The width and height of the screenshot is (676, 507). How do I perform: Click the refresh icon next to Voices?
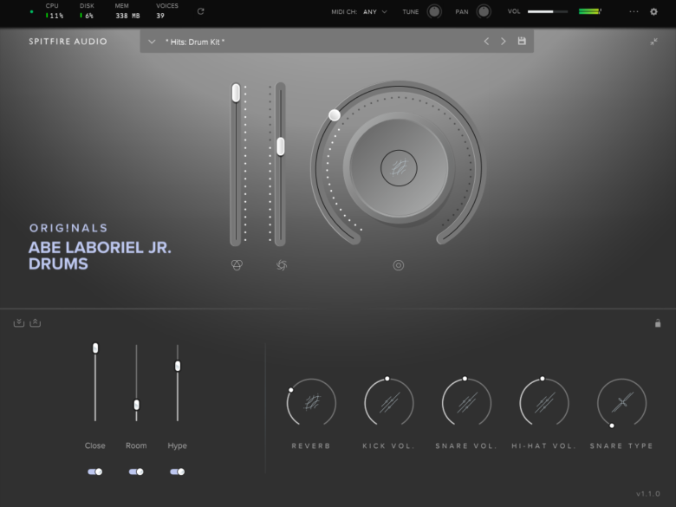click(200, 11)
